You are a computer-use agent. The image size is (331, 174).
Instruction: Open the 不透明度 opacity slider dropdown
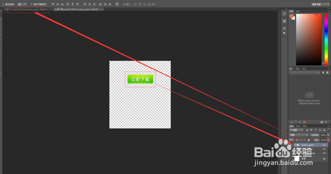point(328,135)
